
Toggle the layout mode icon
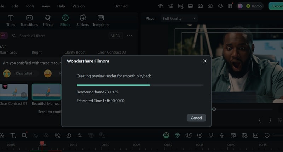(190, 6)
